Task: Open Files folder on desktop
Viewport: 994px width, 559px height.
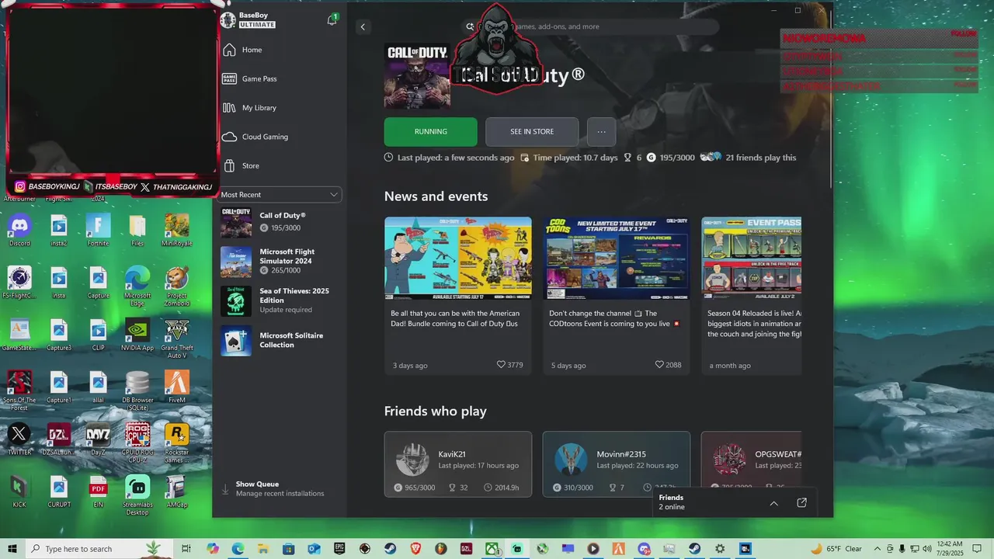Action: point(137,230)
